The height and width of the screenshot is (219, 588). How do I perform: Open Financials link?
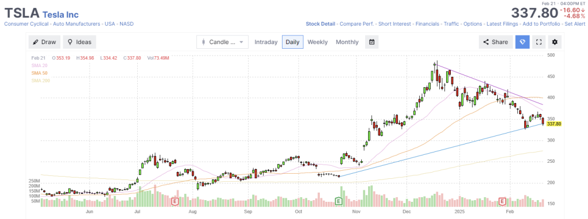427,24
